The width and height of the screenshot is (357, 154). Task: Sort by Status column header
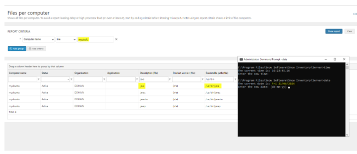[x=45, y=73]
